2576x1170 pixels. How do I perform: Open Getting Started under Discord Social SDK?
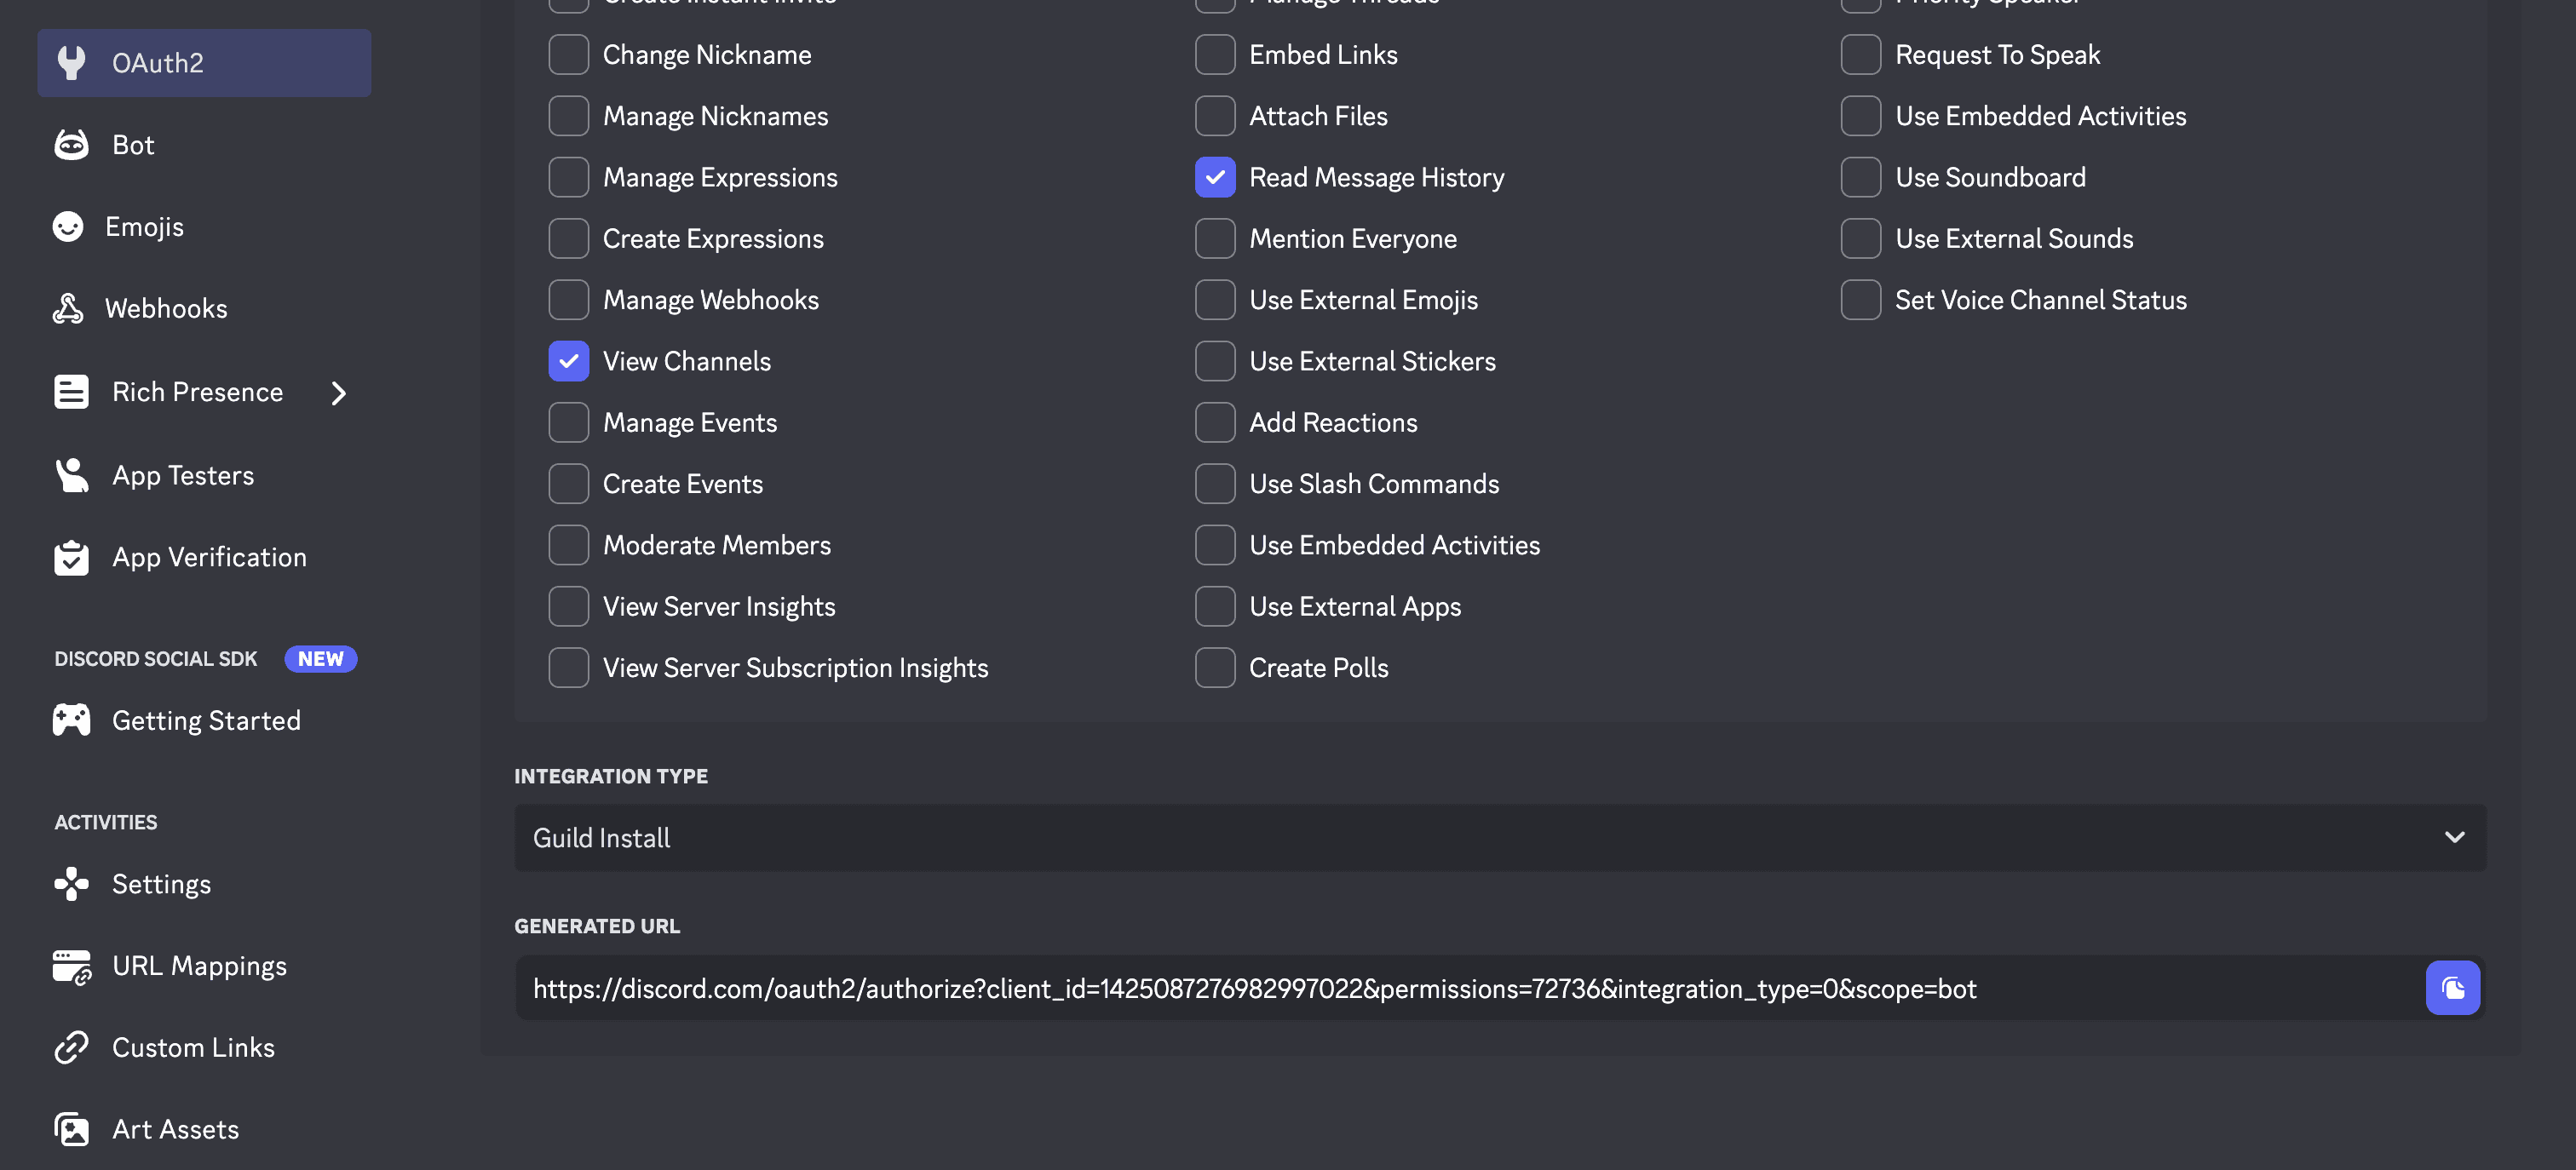[x=206, y=719]
